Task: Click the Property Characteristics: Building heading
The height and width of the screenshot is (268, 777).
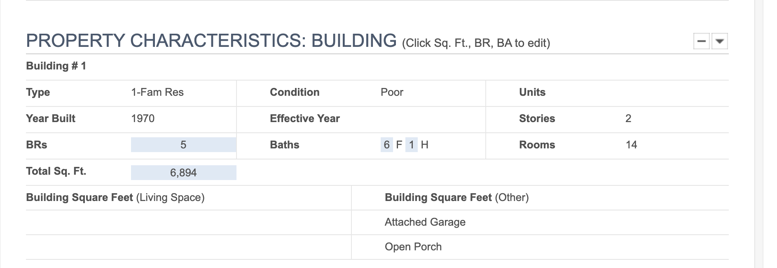Action: [211, 41]
